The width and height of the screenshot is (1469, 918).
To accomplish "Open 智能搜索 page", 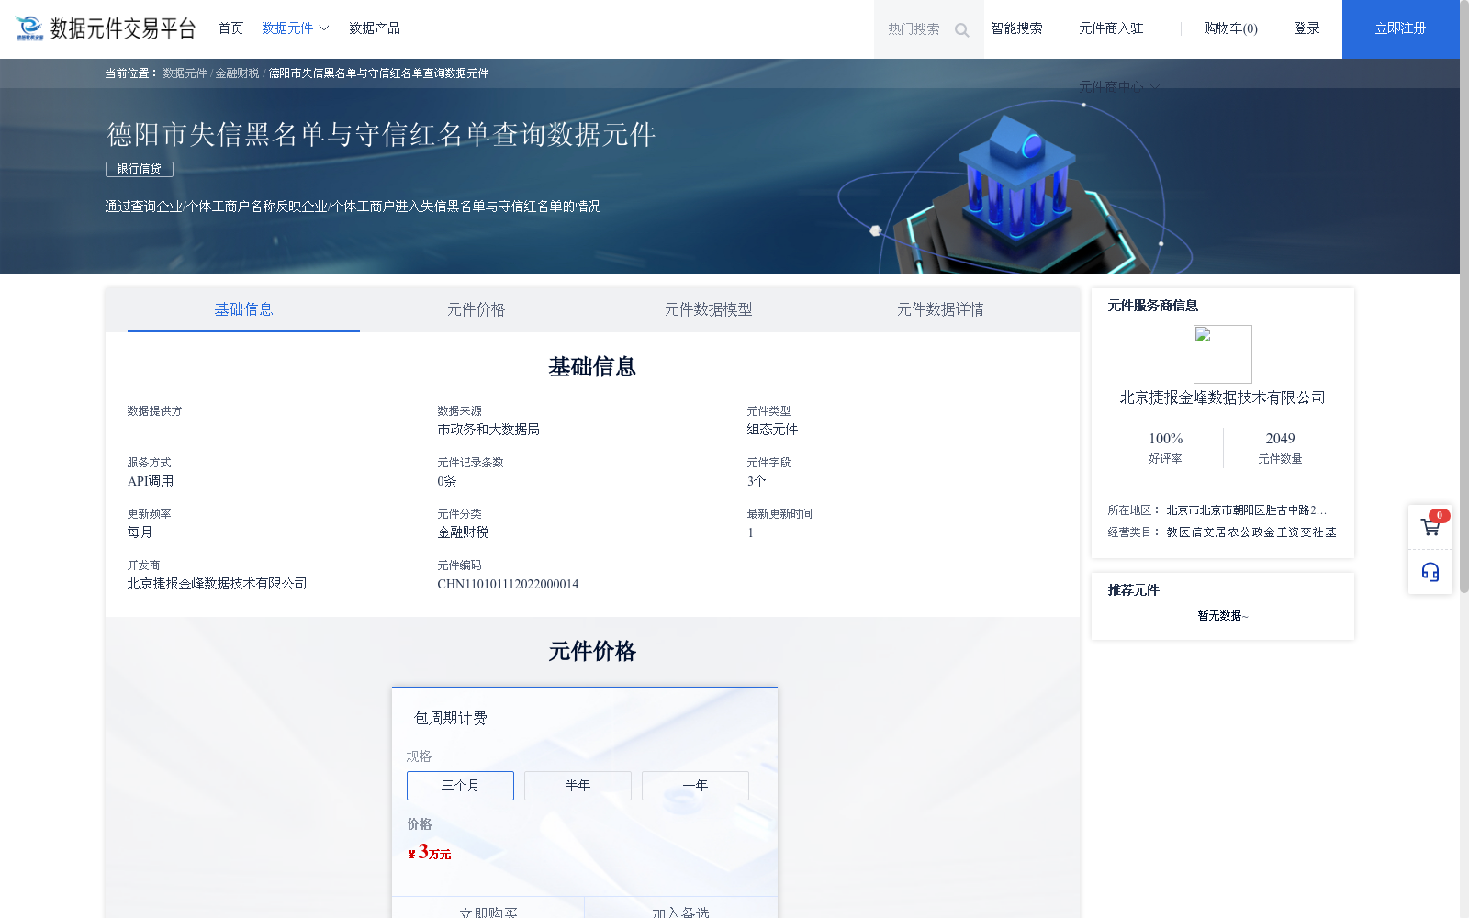I will 1016,28.
